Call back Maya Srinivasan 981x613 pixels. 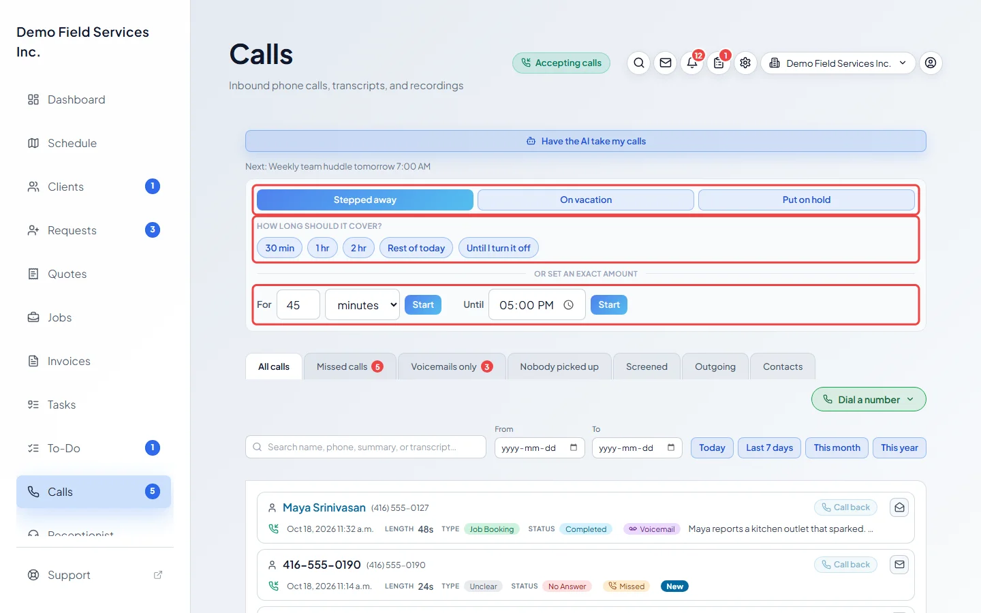(x=845, y=507)
